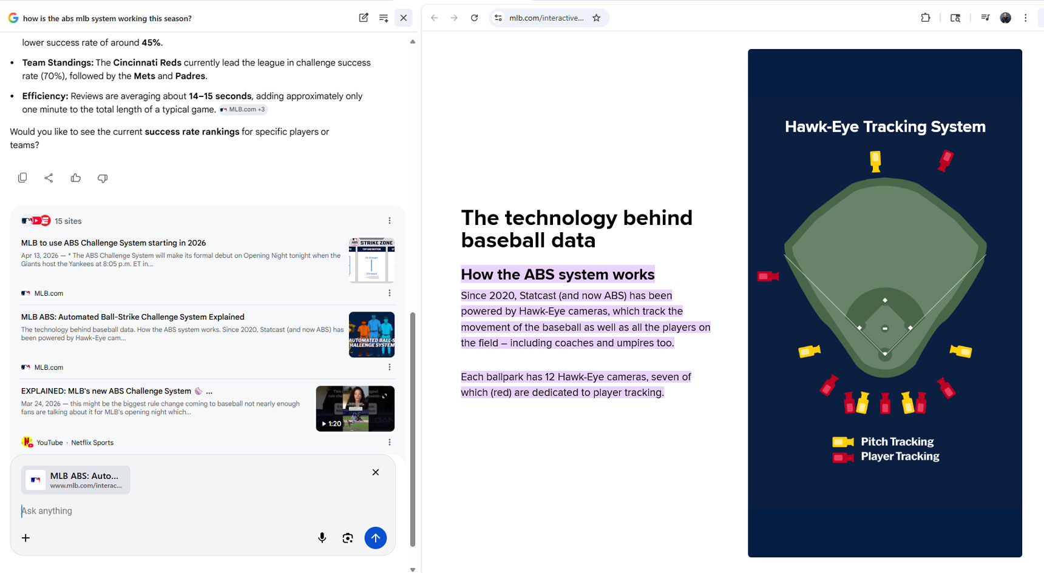
Task: Open Google Lens image search icon
Action: pyautogui.click(x=348, y=538)
